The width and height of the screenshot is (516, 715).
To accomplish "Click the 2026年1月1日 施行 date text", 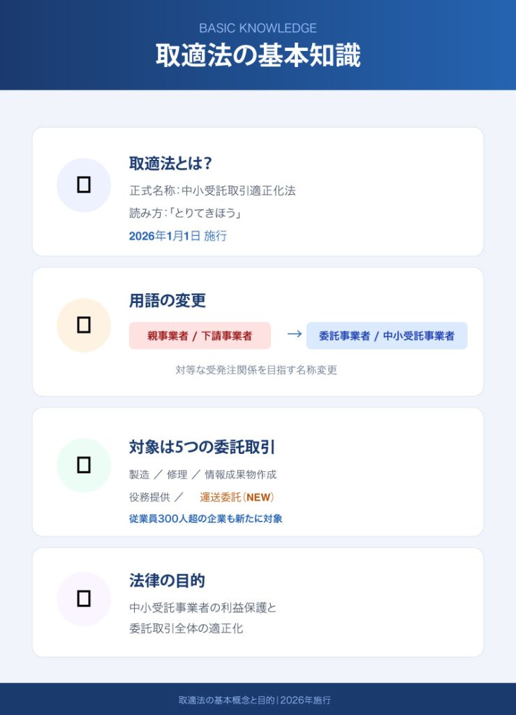I will coord(178,236).
